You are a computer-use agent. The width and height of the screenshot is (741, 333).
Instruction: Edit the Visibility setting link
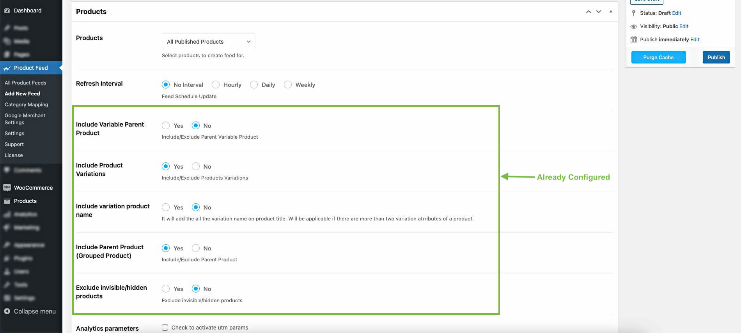684,26
